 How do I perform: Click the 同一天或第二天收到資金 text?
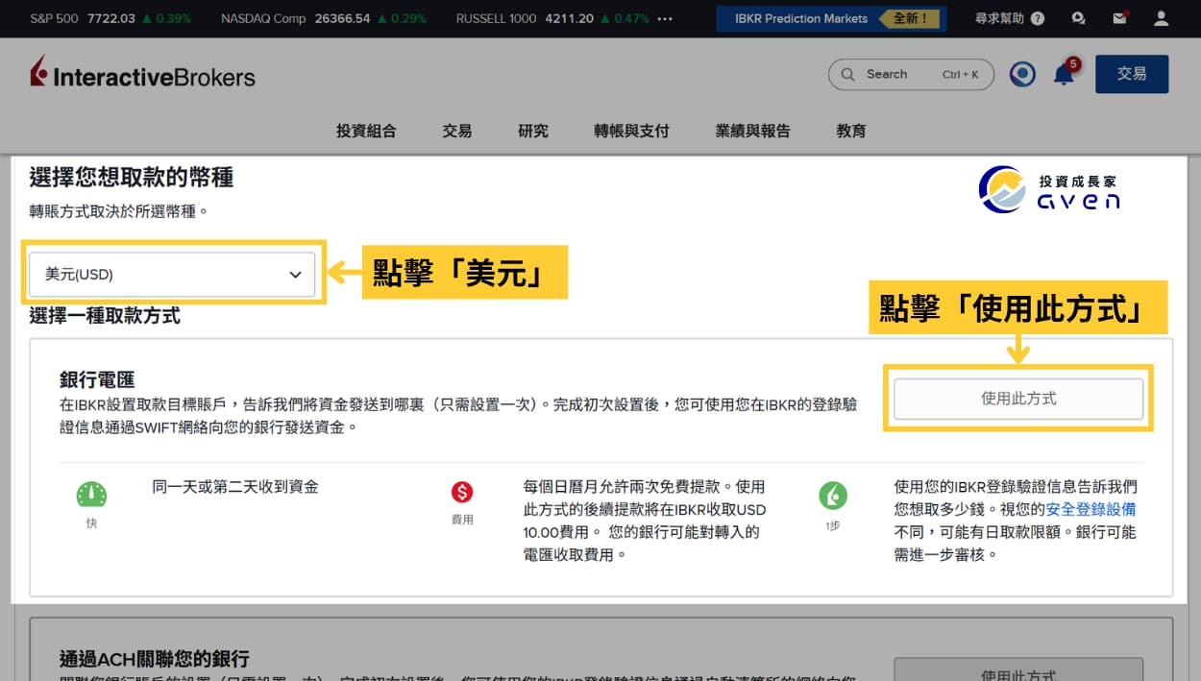[x=235, y=487]
